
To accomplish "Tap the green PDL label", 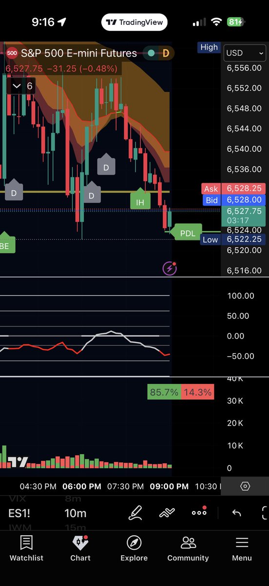I will pos(187,233).
